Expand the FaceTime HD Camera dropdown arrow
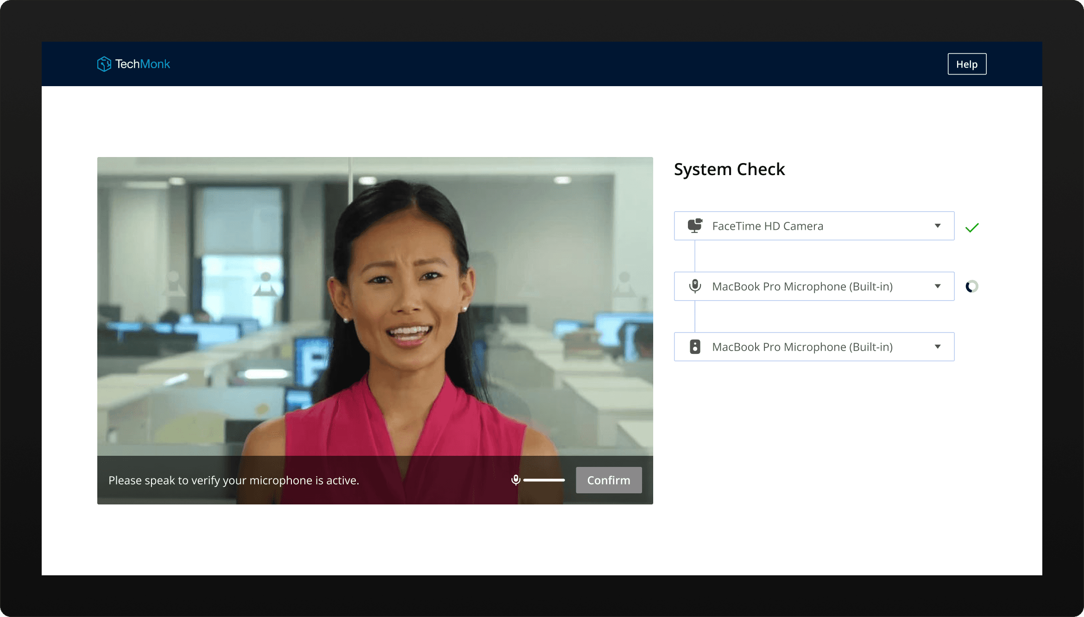This screenshot has width=1084, height=617. [938, 226]
